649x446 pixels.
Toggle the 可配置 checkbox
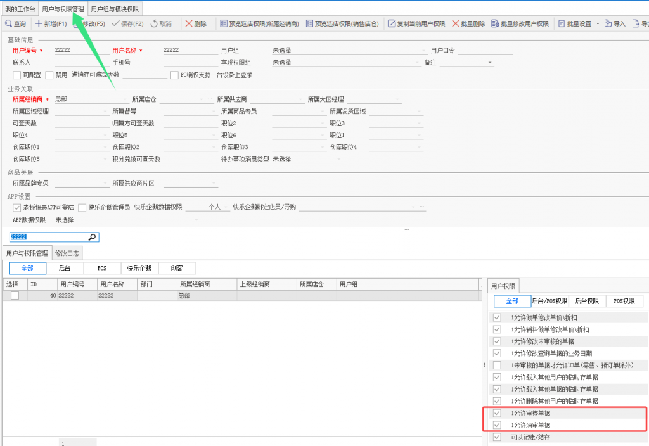click(x=16, y=75)
